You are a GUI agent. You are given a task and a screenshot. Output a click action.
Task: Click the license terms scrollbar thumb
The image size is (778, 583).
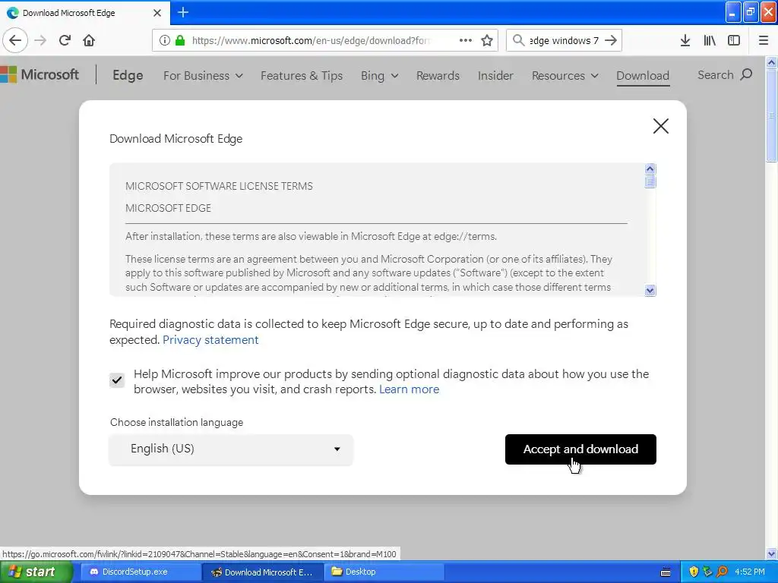(x=650, y=182)
